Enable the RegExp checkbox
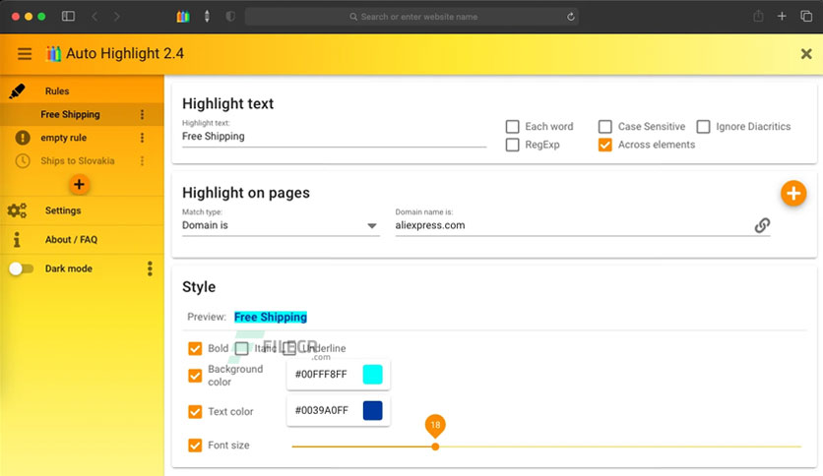The height and width of the screenshot is (476, 823). (512, 145)
